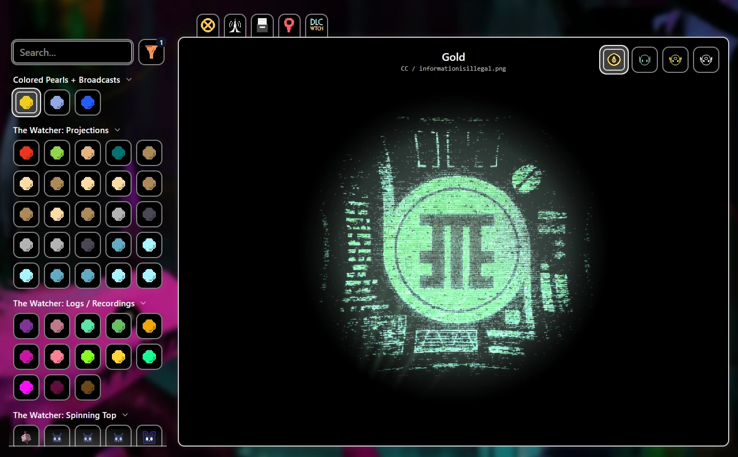
Task: Collapse The Watcher: Projections section
Action: pos(117,130)
